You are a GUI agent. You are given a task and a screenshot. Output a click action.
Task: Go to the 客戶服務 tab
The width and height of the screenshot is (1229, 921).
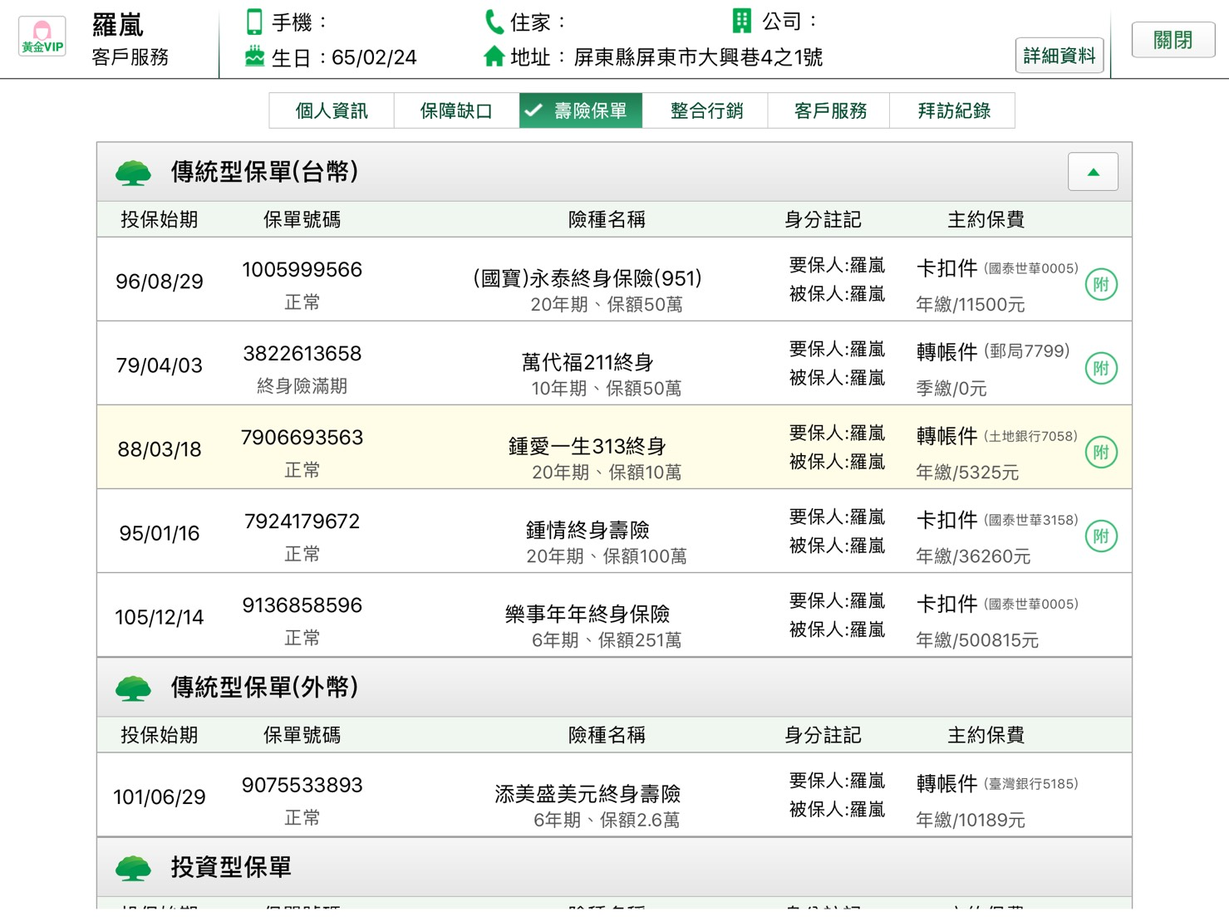[829, 110]
